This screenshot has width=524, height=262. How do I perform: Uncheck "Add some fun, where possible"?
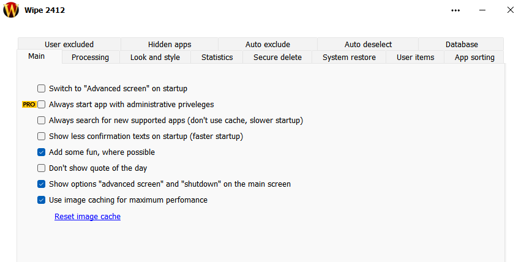(x=42, y=152)
